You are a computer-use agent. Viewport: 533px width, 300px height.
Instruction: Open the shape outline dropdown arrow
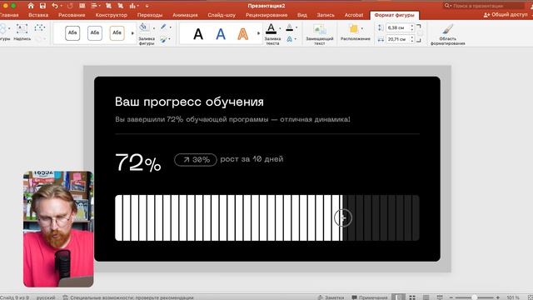[170, 27]
